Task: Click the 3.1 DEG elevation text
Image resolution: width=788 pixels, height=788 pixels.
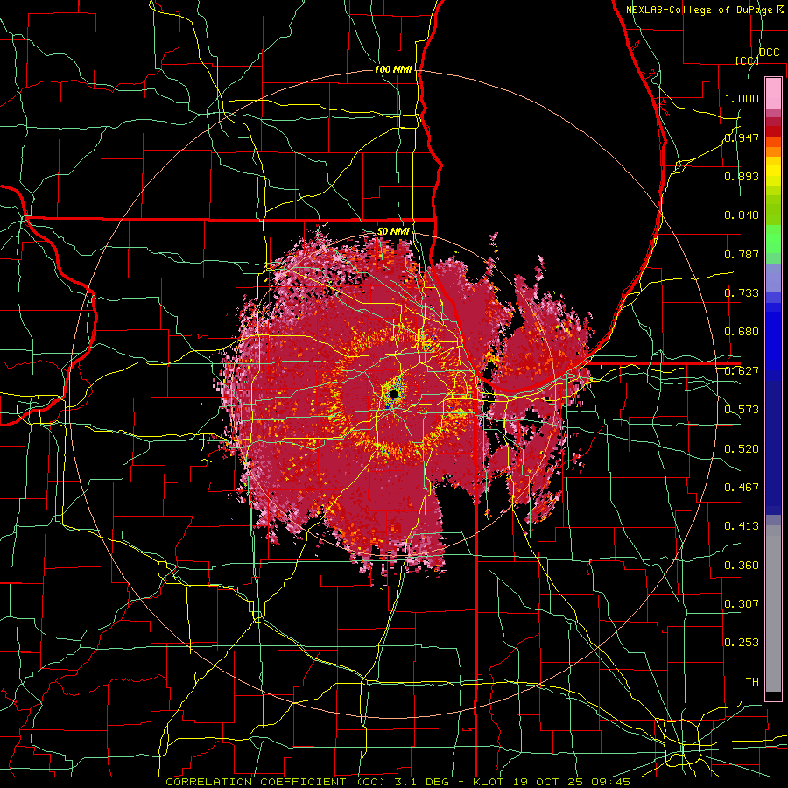Action: (420, 782)
